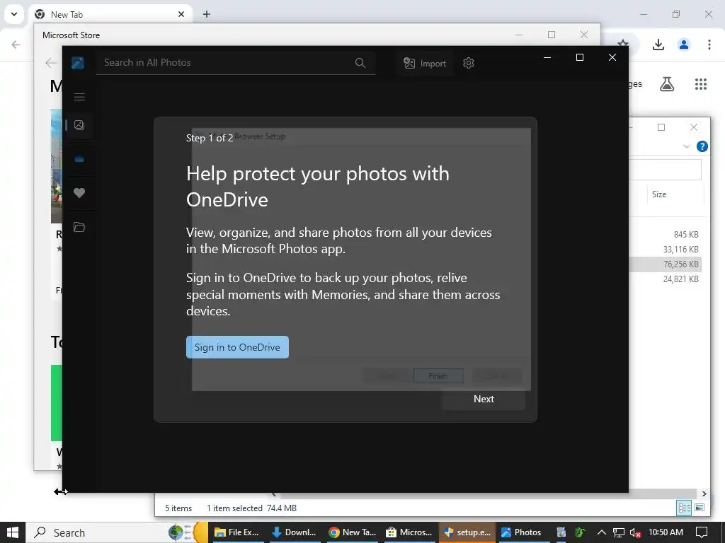This screenshot has height=543, width=725.
Task: Maximize the Microsoft Store window
Action: click(551, 35)
